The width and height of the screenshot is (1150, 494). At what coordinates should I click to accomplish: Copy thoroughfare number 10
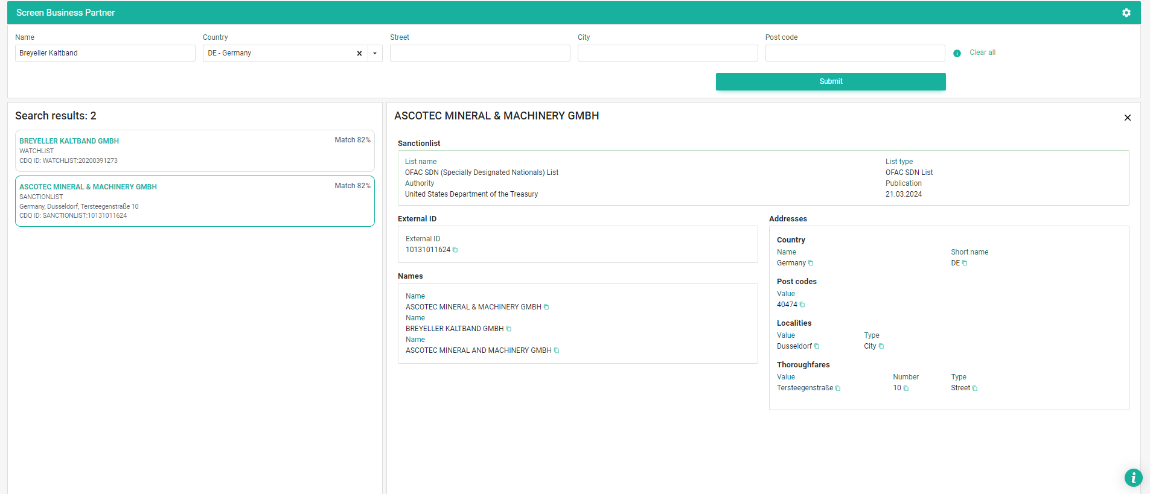[906, 388]
